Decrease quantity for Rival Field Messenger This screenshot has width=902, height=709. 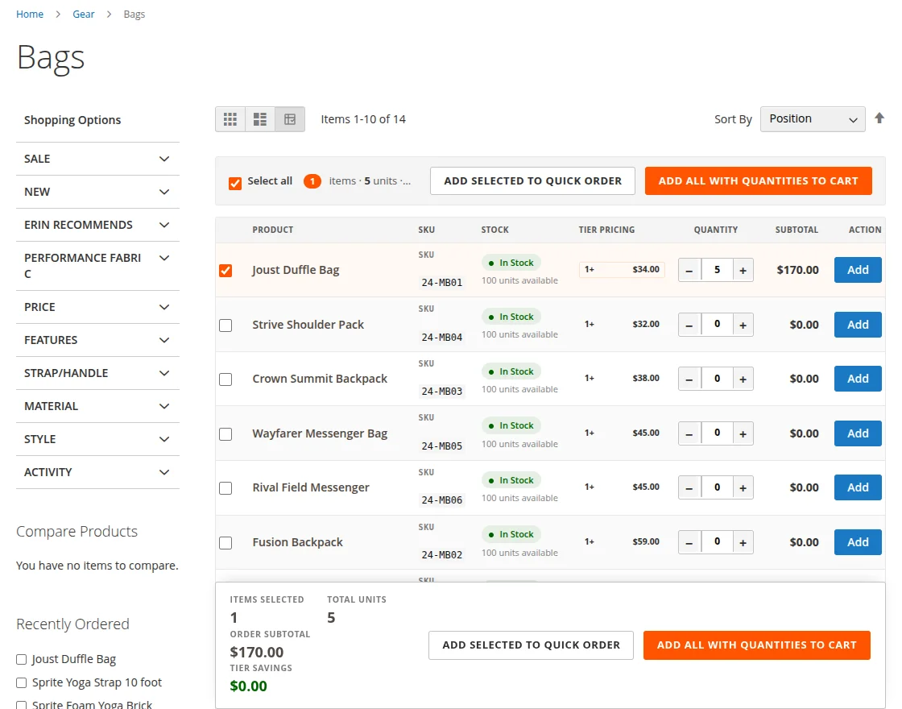pos(689,487)
